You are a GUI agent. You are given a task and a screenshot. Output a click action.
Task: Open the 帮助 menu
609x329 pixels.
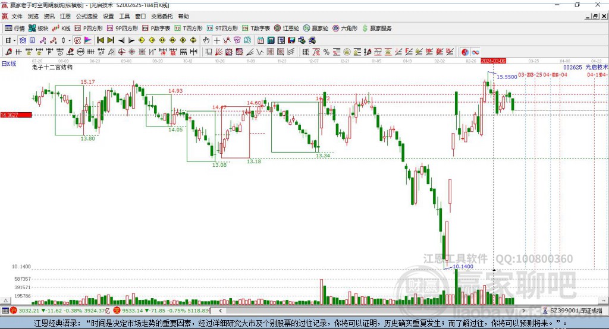point(183,16)
